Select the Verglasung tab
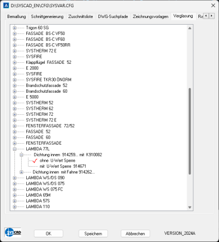 point(183,16)
